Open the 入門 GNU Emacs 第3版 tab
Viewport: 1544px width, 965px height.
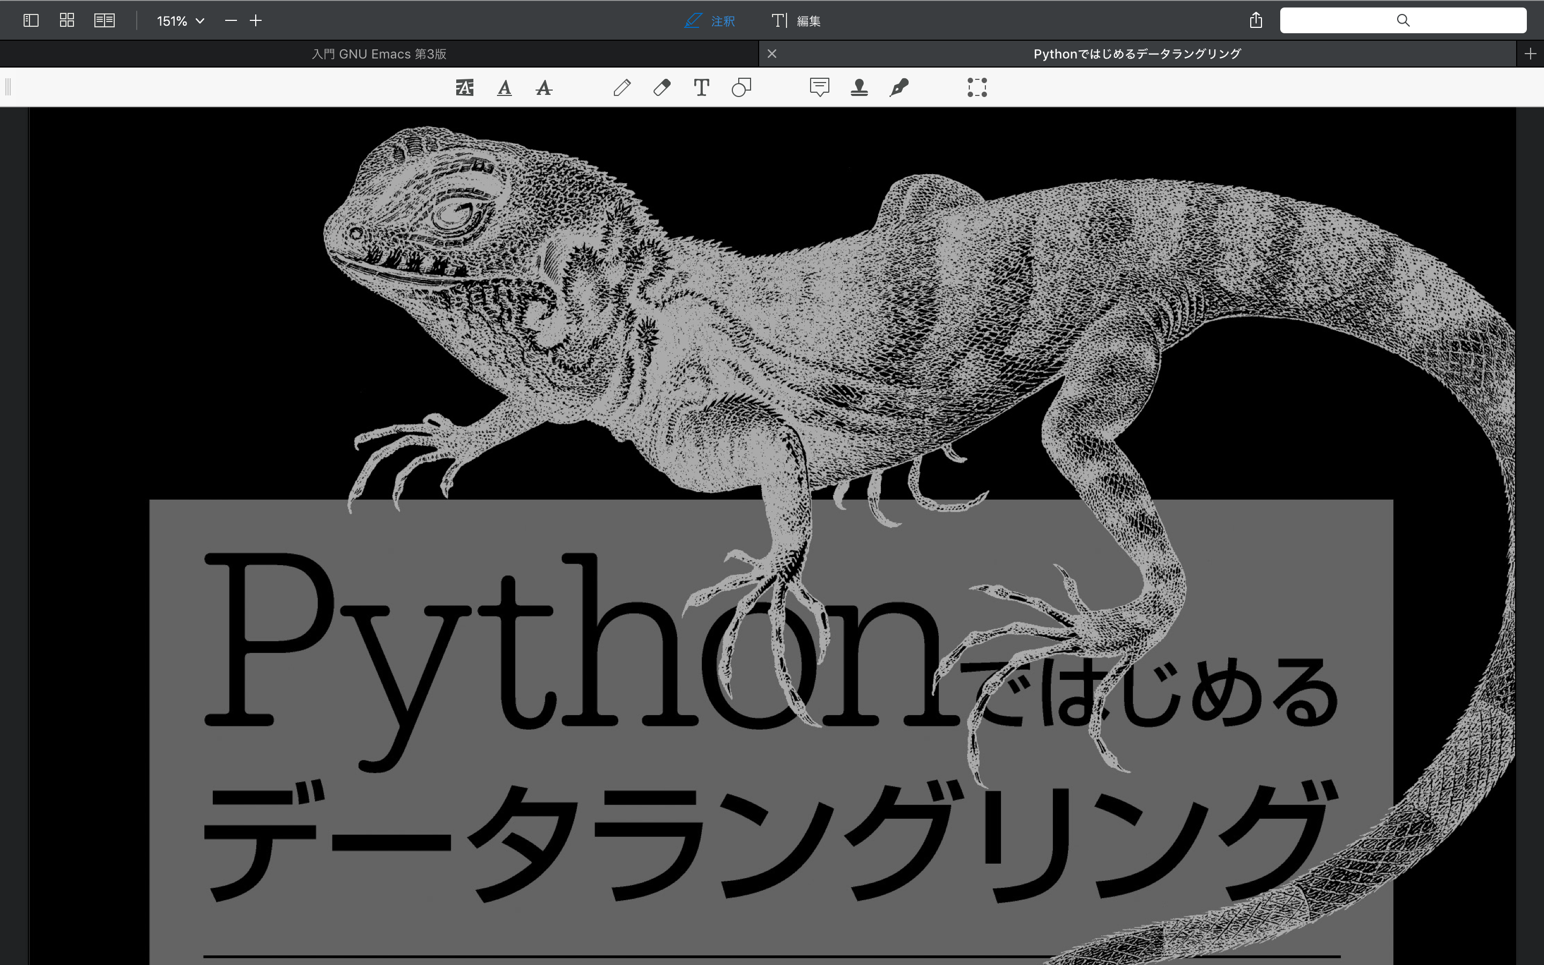tap(379, 54)
